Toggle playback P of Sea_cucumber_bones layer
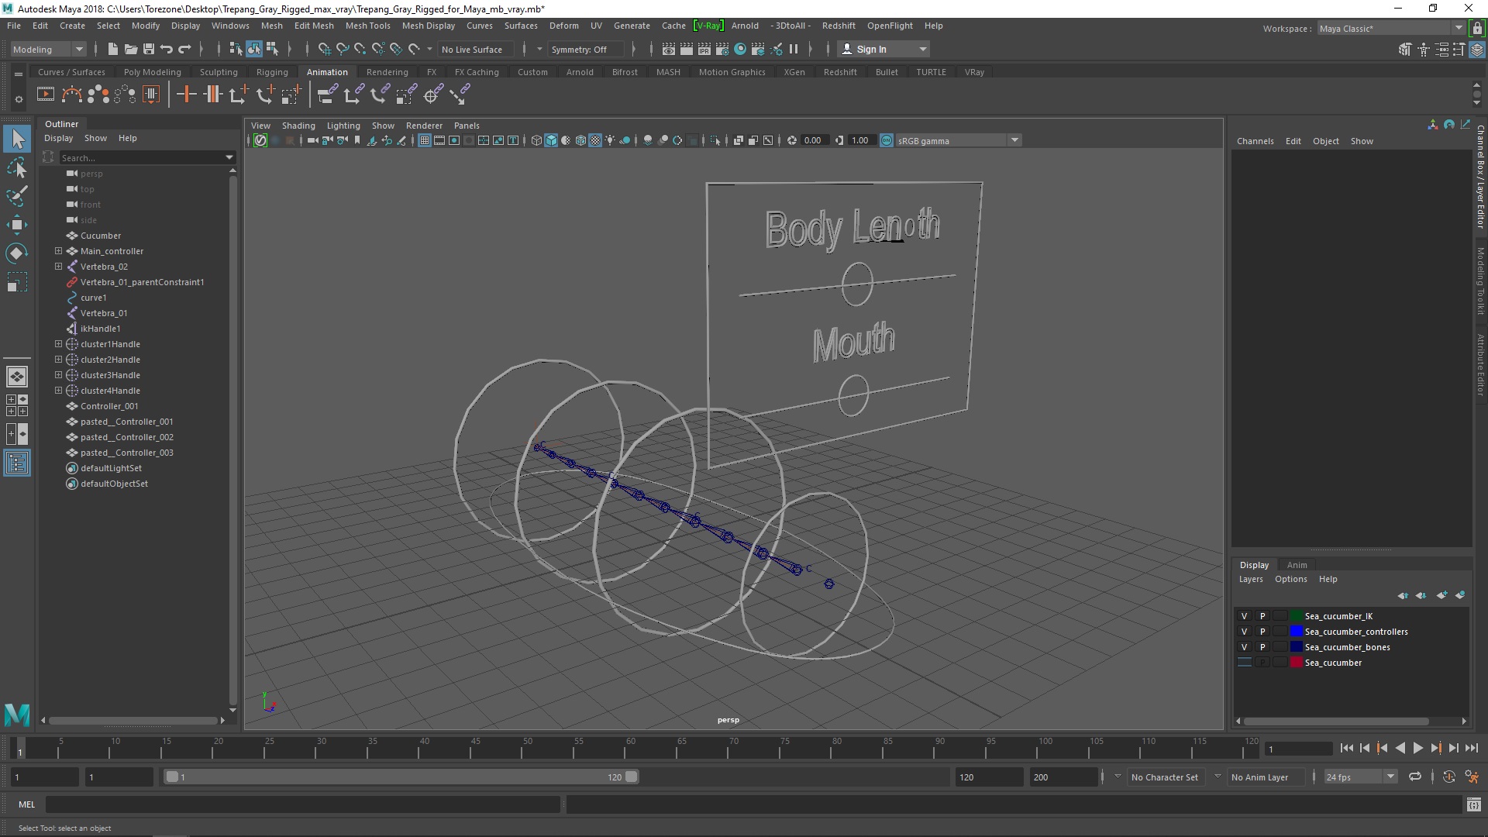Image resolution: width=1488 pixels, height=837 pixels. click(x=1262, y=647)
